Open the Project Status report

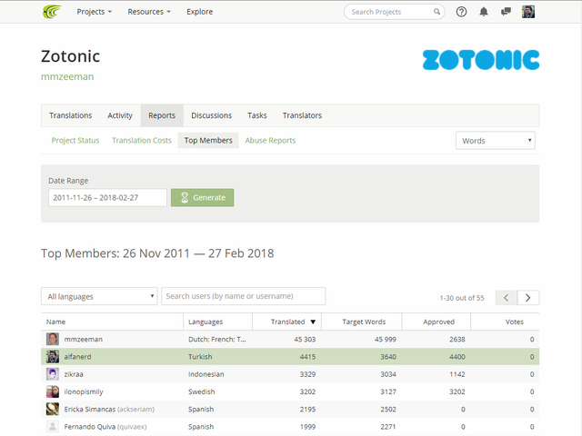[x=75, y=141]
